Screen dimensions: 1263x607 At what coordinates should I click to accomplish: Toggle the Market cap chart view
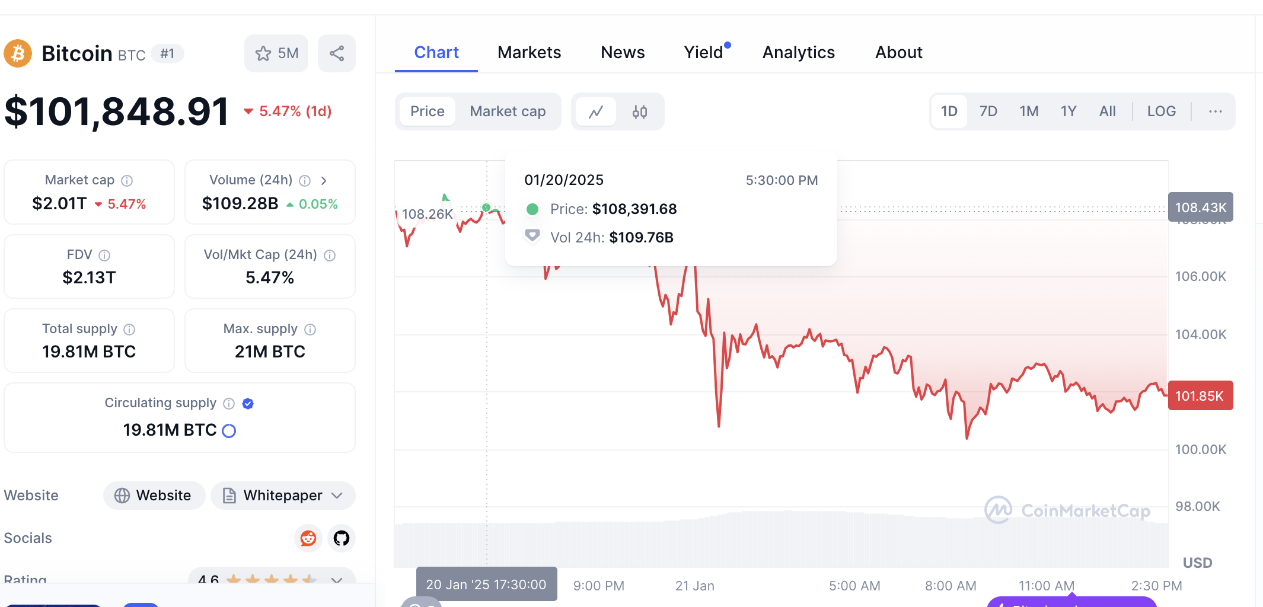click(x=508, y=111)
